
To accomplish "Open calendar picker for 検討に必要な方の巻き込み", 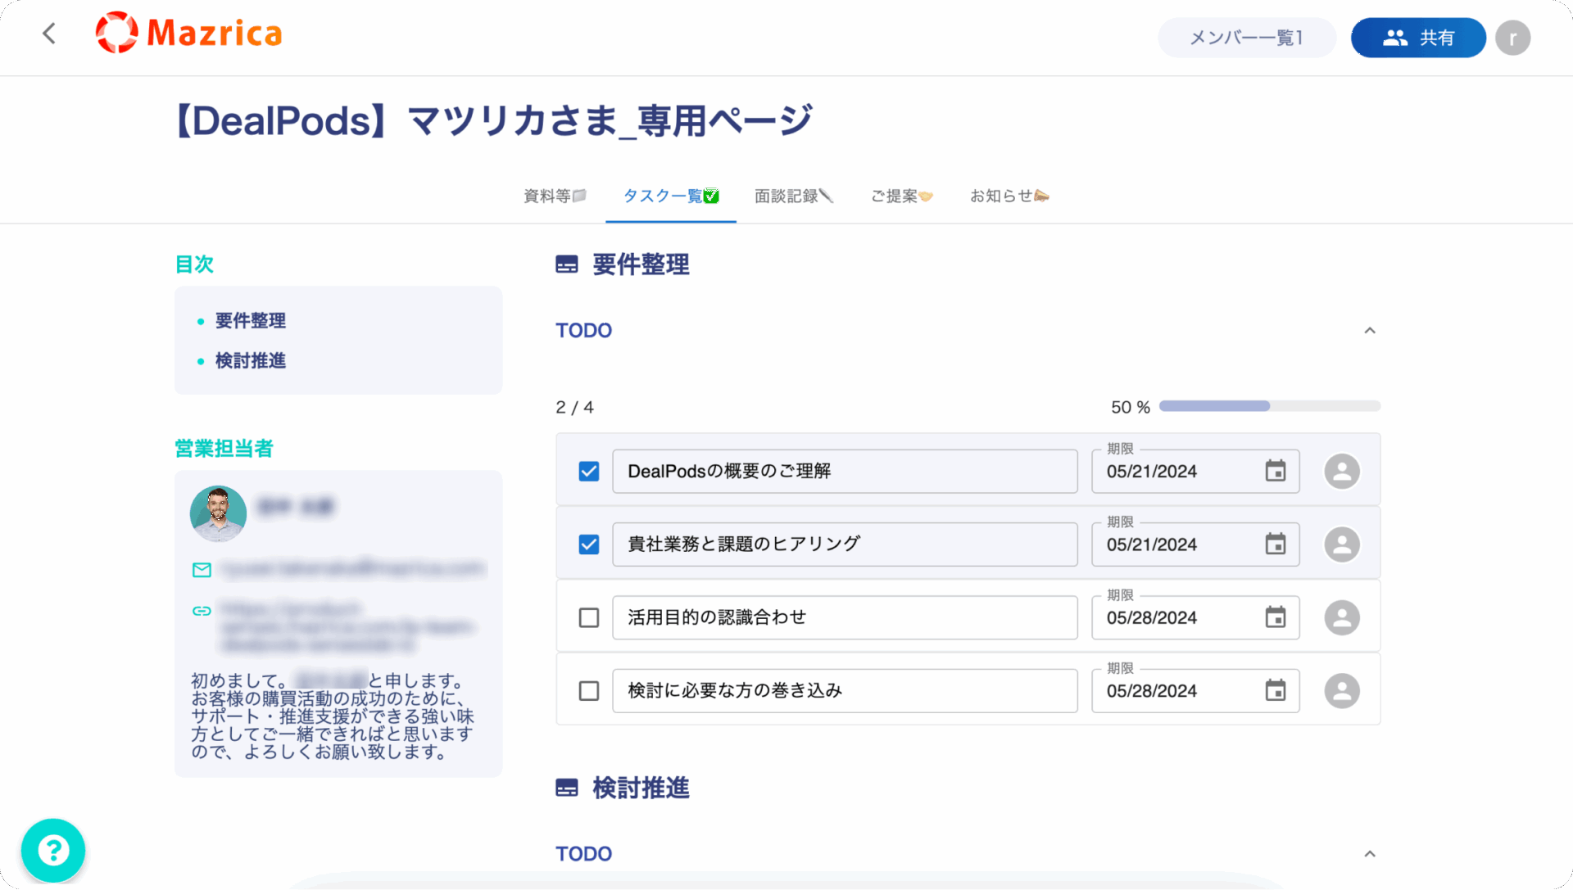I will coord(1276,691).
